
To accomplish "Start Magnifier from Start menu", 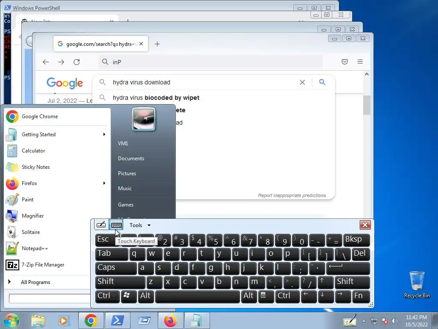I will [x=58, y=216].
